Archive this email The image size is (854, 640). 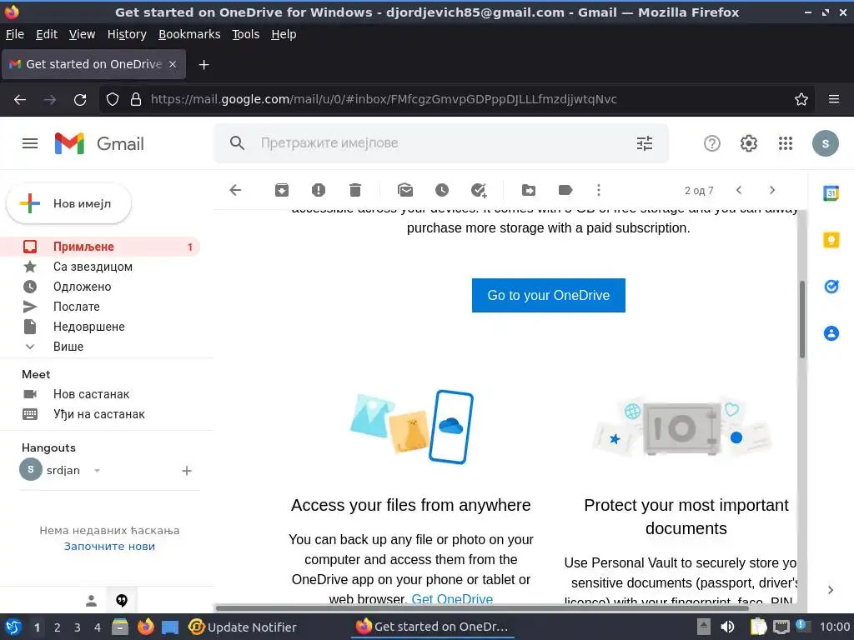(282, 190)
